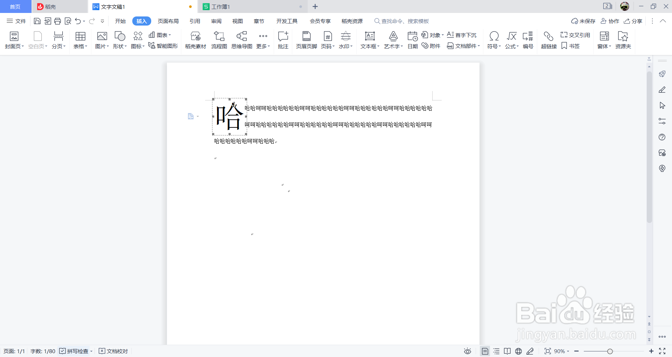Undo the last action
The height and width of the screenshot is (357, 672).
pos(78,21)
